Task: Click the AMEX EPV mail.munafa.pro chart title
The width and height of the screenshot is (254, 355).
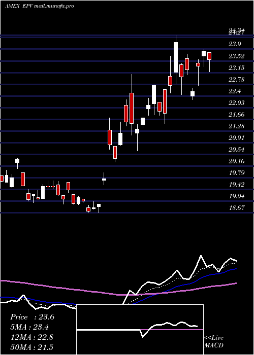Action: click(39, 6)
